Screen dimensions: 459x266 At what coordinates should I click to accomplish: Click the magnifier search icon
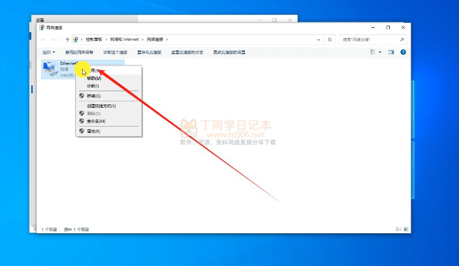click(402, 40)
